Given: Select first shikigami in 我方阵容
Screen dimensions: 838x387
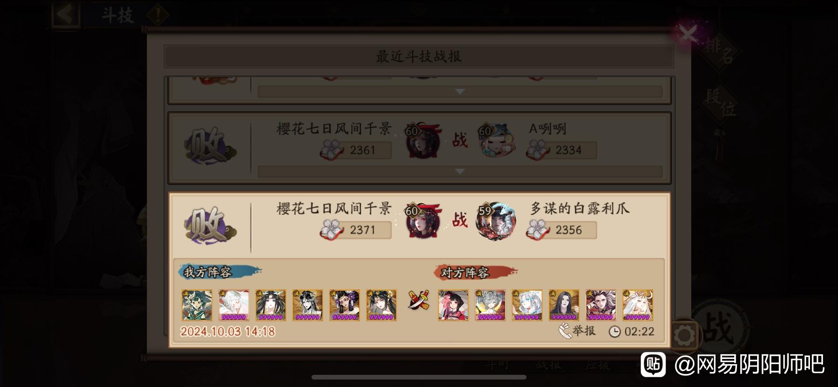Looking at the screenshot, I should pos(197,305).
